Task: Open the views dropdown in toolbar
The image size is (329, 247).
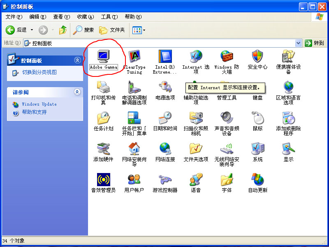Action: click(x=144, y=30)
